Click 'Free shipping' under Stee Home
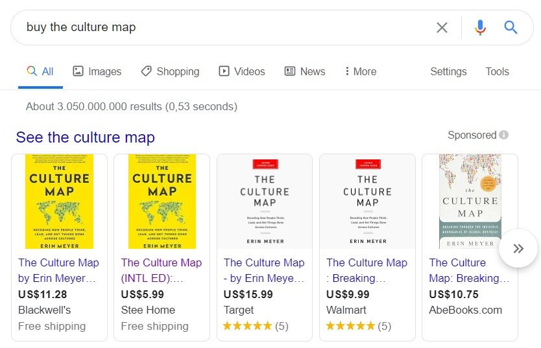The image size is (541, 348). (x=154, y=326)
